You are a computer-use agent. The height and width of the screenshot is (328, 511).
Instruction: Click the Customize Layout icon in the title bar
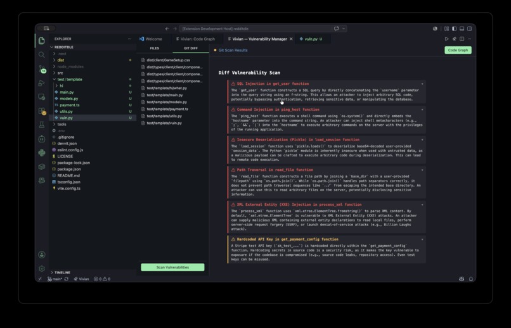click(x=446, y=28)
